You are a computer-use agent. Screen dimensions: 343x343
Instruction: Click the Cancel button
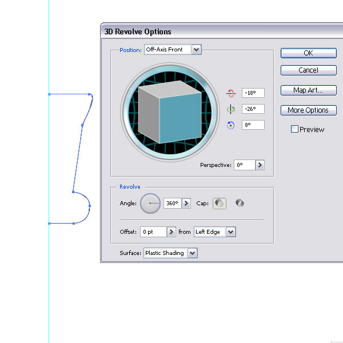click(x=309, y=70)
